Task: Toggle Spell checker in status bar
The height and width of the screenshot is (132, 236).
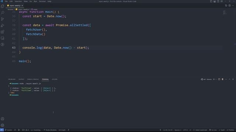Action: coord(222,130)
